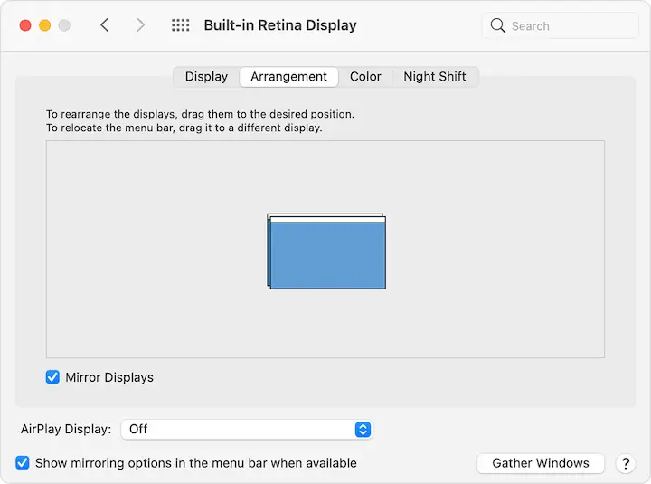
Task: Show all preferences via grid icon
Action: coord(181,25)
